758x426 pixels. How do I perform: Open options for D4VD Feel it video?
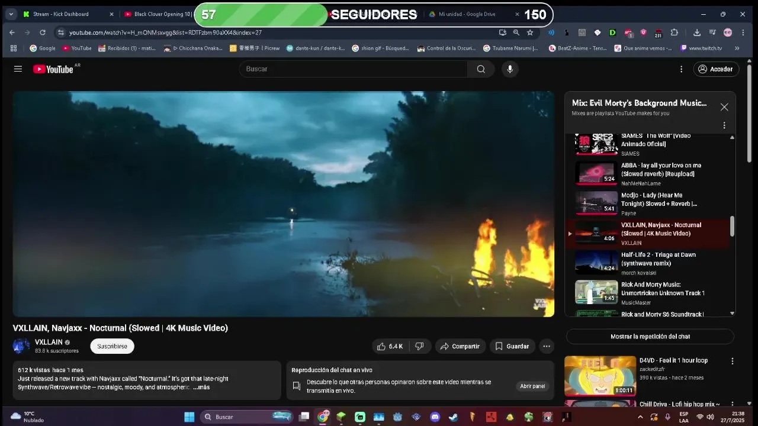(x=732, y=361)
